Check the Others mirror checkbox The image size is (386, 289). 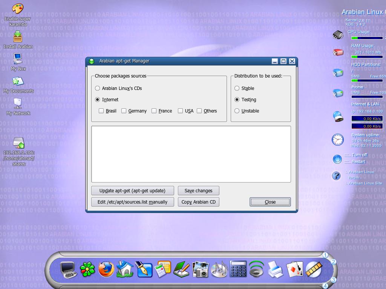click(199, 111)
